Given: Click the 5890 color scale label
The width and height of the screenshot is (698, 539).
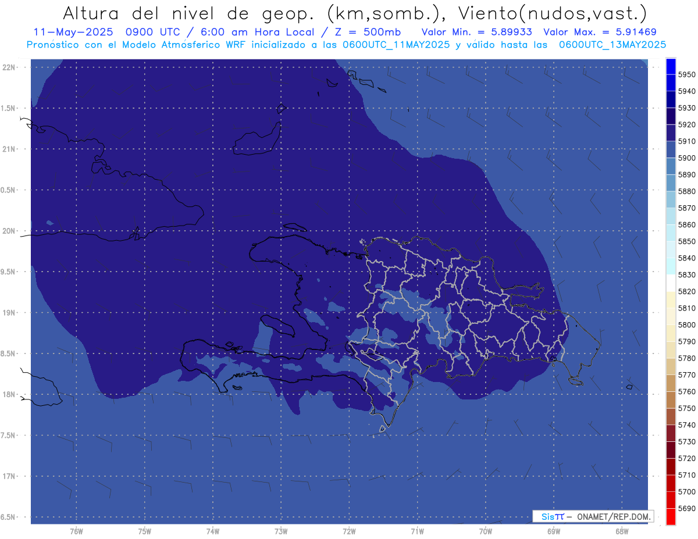Looking at the screenshot, I should [687, 175].
